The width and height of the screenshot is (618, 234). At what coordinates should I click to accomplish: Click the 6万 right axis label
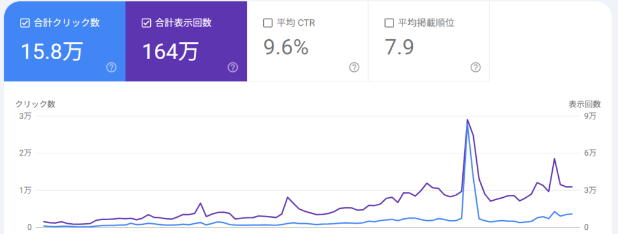[x=590, y=153]
